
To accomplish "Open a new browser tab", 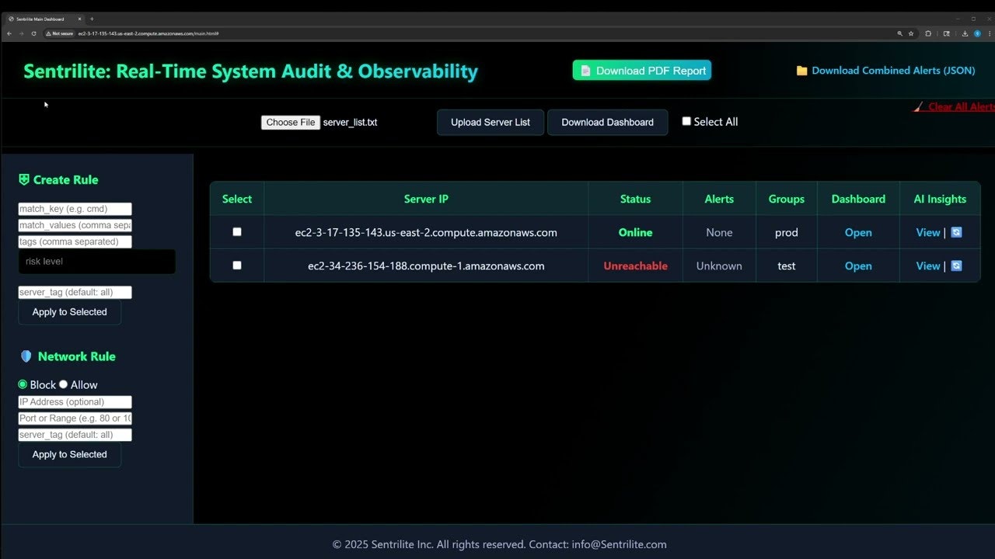I will (92, 19).
